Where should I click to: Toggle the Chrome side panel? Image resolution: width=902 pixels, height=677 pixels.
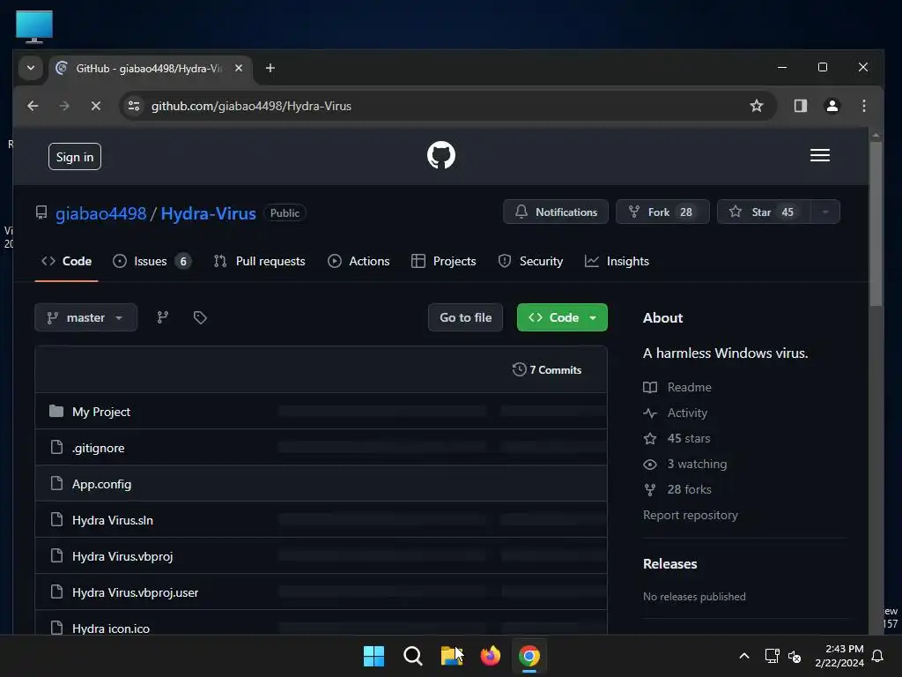(x=800, y=106)
